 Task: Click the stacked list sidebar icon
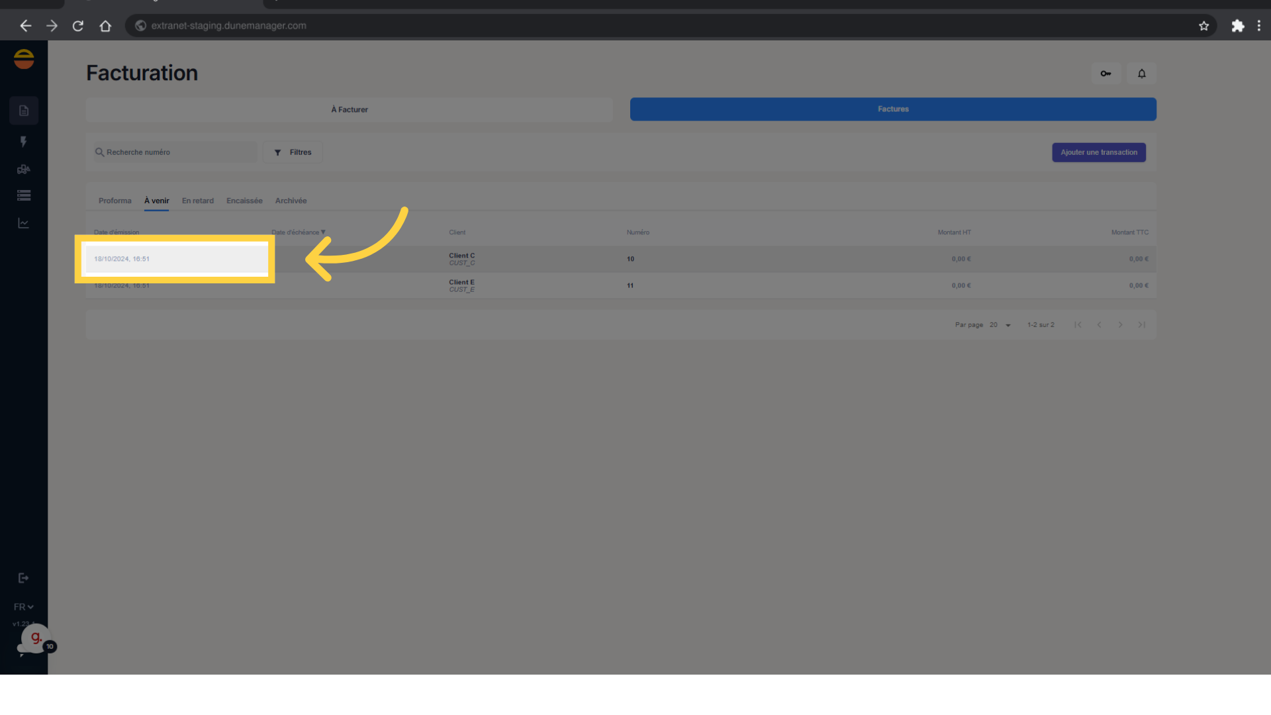click(x=24, y=195)
